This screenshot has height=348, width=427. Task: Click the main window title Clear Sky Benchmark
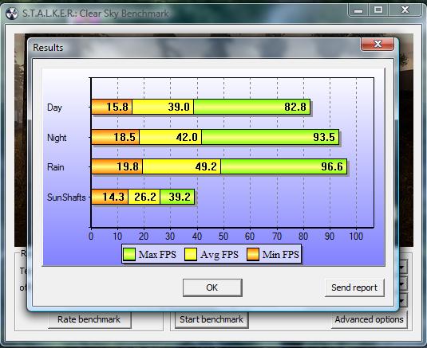click(x=95, y=14)
